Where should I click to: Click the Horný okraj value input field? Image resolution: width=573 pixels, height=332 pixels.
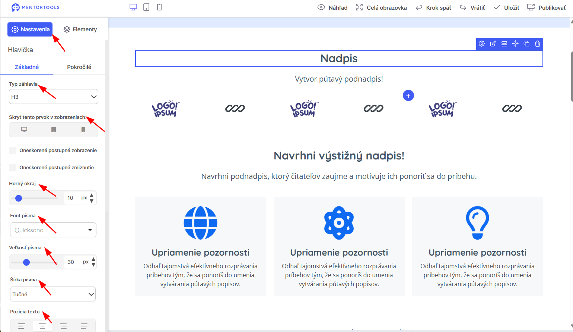pos(72,198)
